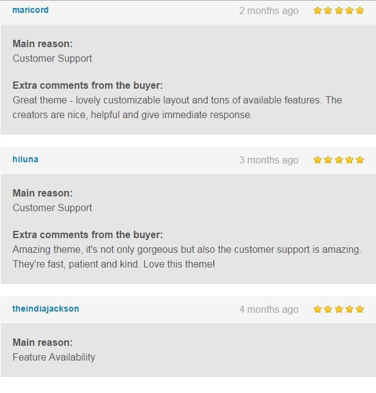Click fifth star in maricord's rating
Viewport: 376px width, 393px height.
(x=359, y=10)
